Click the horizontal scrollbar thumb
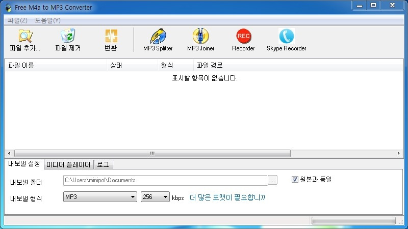The image size is (408, 229). (152, 154)
